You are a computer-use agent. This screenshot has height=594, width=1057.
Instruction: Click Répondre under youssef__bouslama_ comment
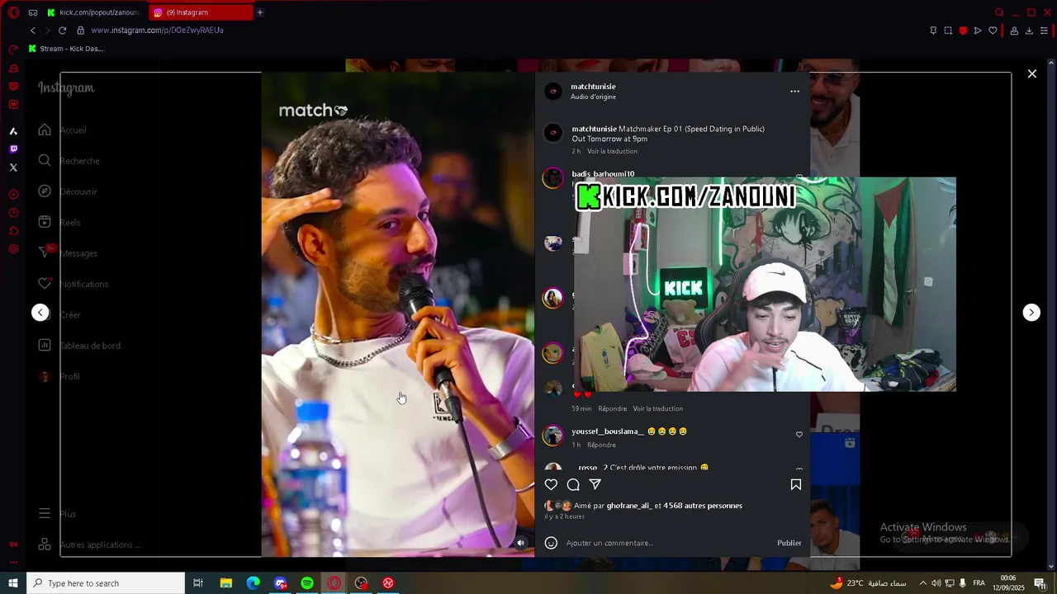click(x=601, y=445)
